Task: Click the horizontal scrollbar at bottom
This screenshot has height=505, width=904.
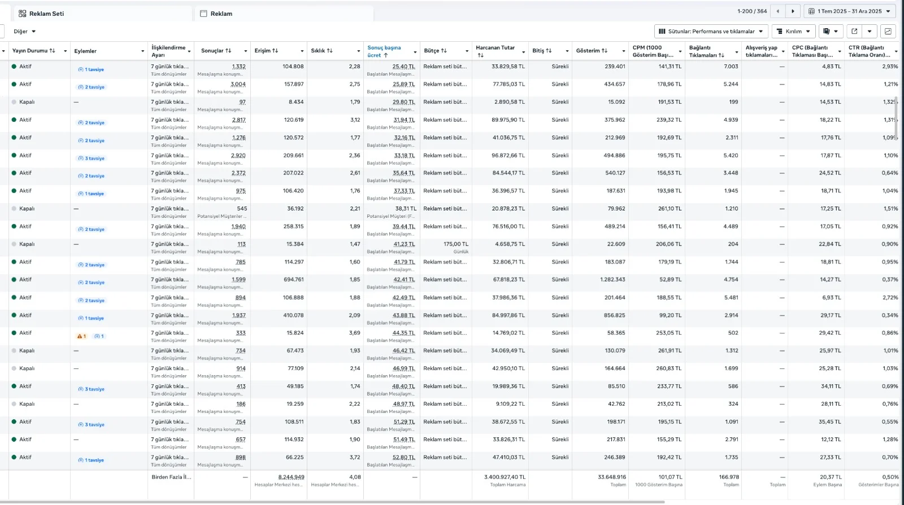Action: [x=395, y=502]
